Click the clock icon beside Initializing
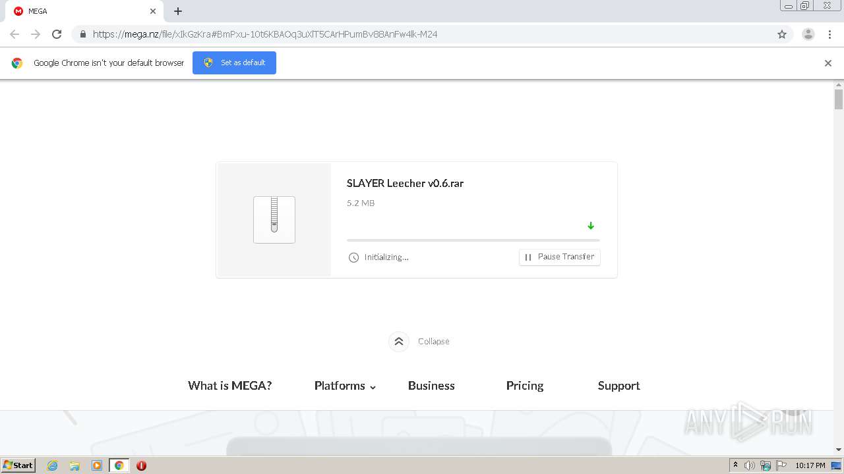The width and height of the screenshot is (844, 474). [353, 257]
